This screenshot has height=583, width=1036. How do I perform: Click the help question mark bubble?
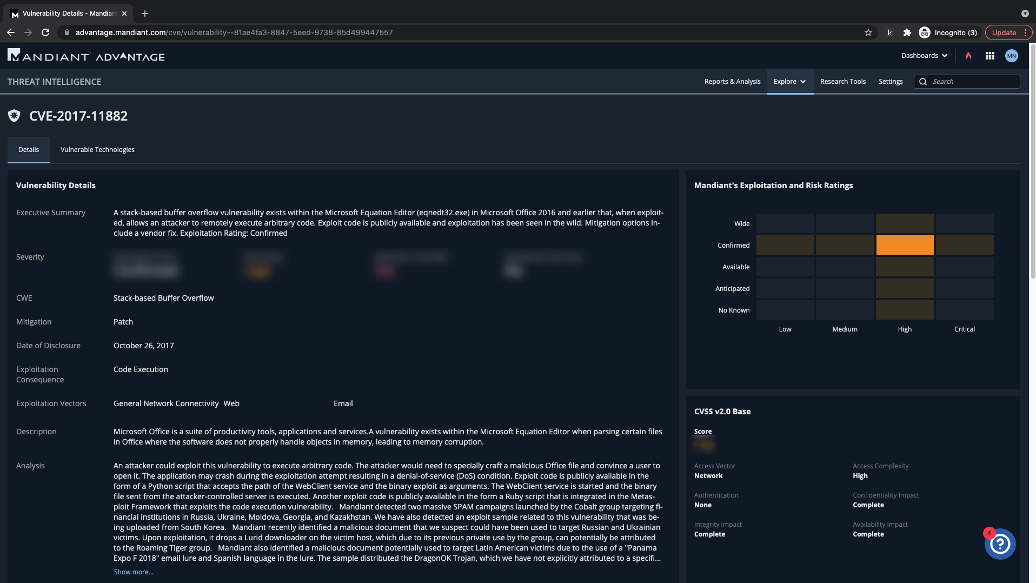(x=1000, y=544)
